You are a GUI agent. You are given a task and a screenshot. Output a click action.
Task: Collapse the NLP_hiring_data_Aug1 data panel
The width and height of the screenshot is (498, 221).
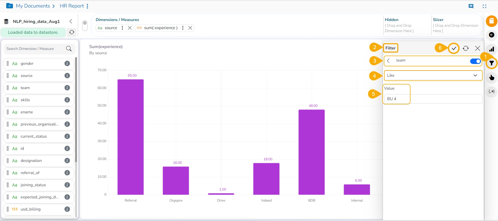[x=71, y=21]
